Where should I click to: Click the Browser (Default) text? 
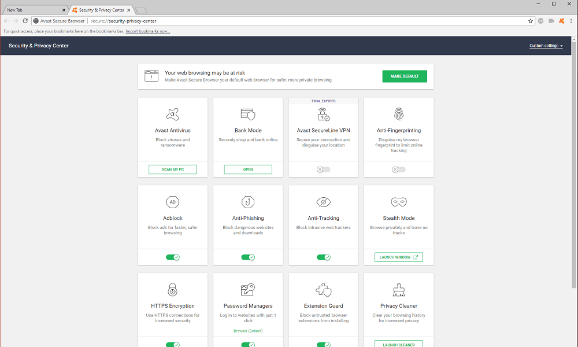248,331
